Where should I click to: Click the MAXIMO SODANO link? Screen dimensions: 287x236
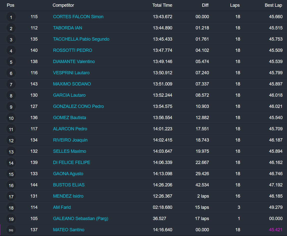(72, 84)
